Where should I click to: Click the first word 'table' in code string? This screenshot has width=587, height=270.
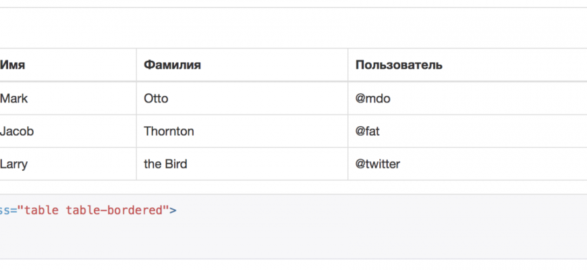click(x=43, y=210)
